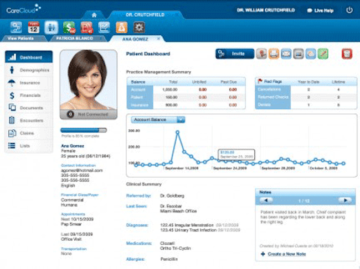Open the network connections toolbar icon
The image size is (360, 269).
click(x=16, y=28)
